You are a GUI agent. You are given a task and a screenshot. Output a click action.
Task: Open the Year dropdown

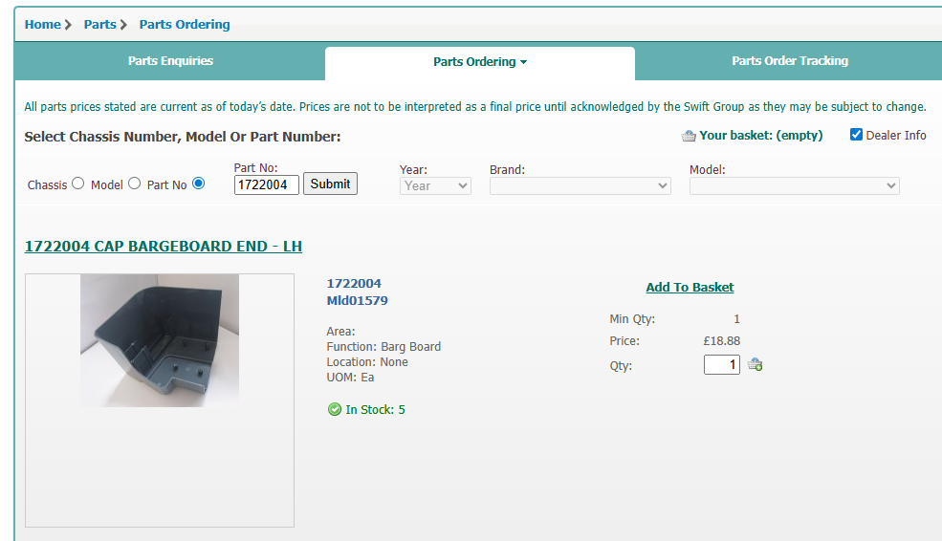(x=435, y=185)
